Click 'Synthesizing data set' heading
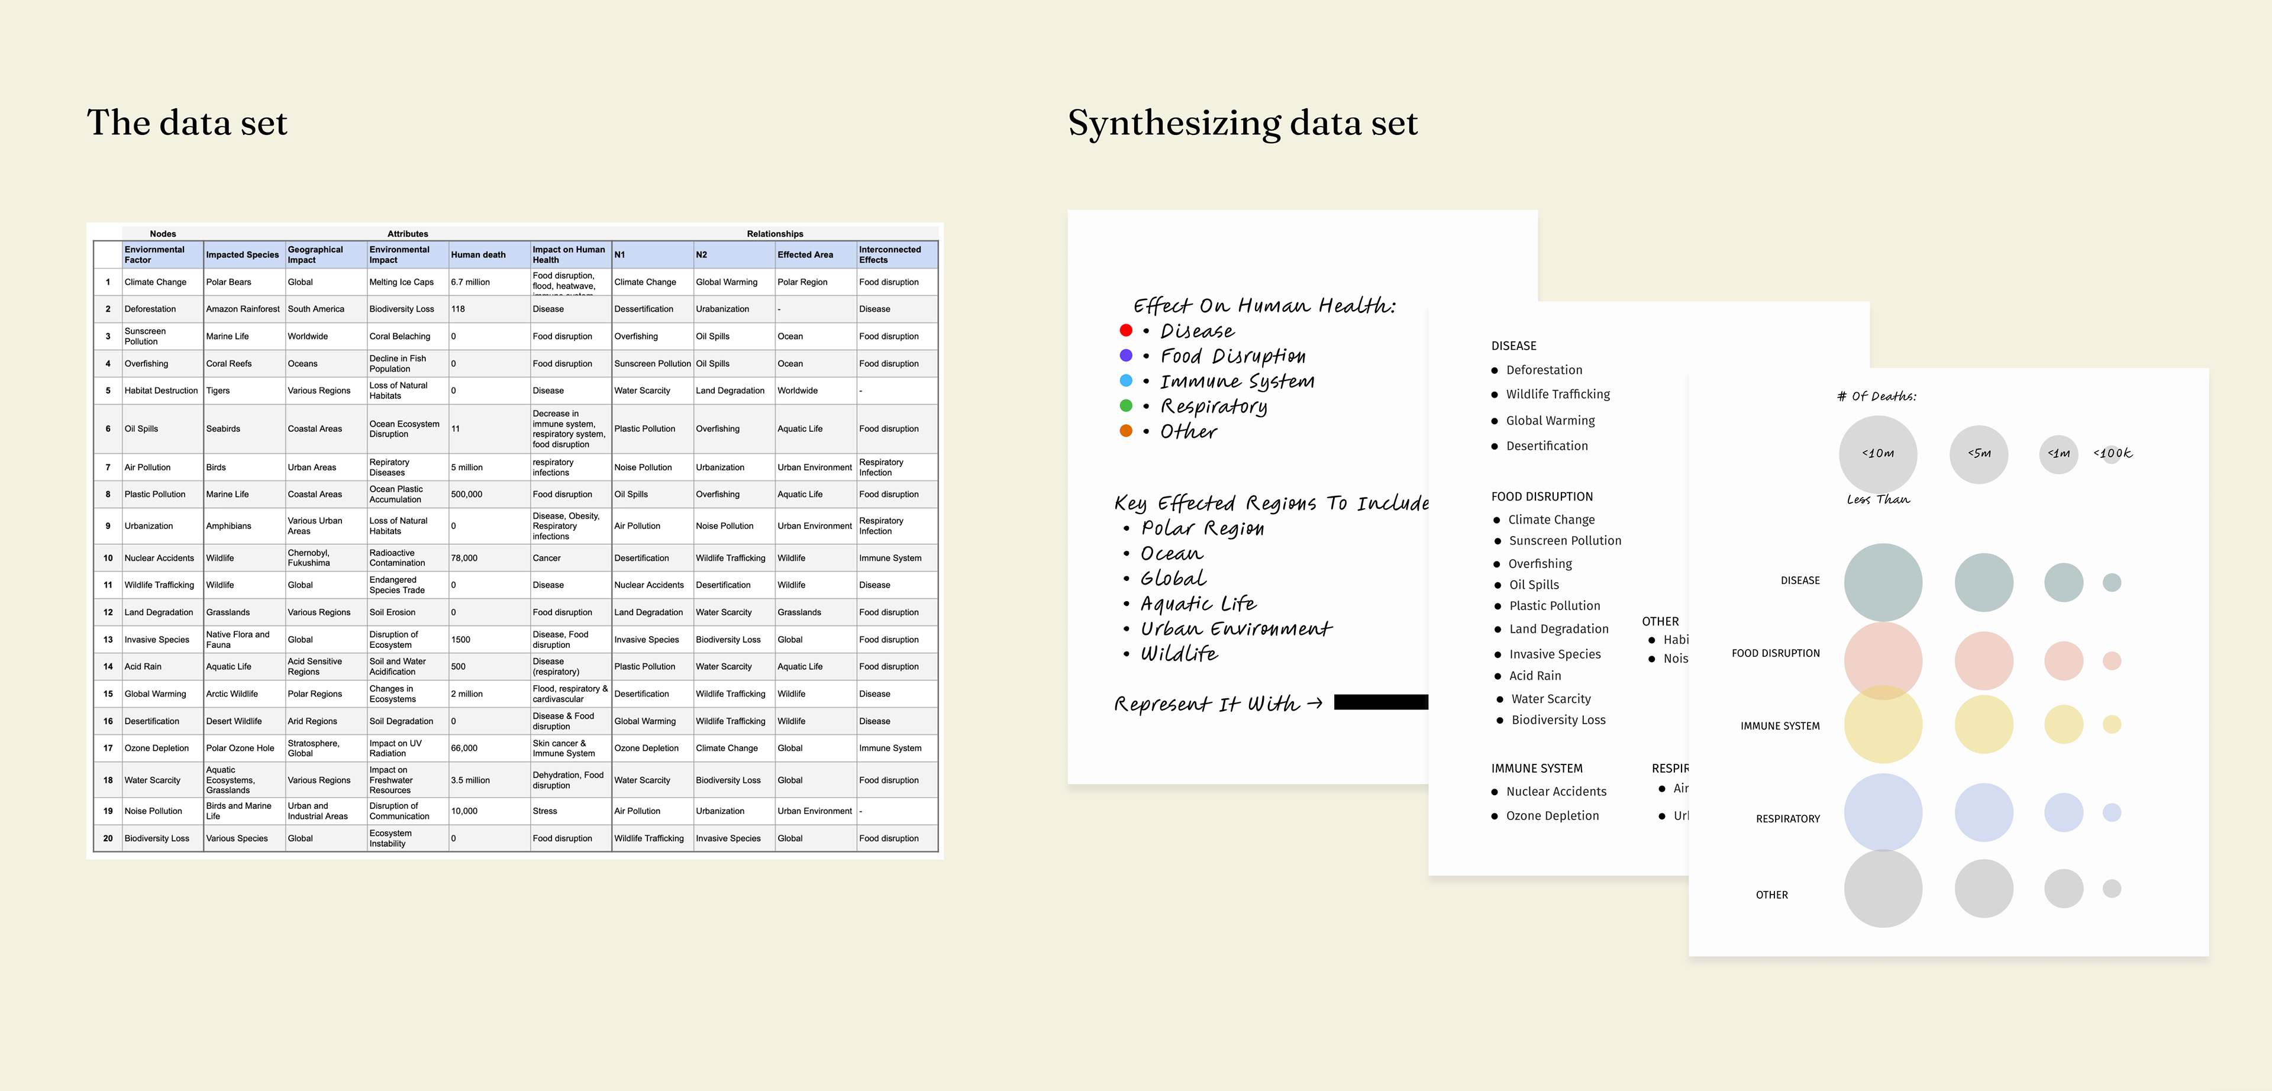2272x1091 pixels. (1242, 124)
